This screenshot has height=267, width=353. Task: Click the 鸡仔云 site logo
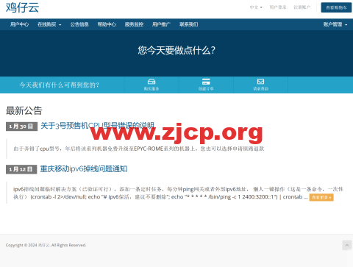click(22, 7)
